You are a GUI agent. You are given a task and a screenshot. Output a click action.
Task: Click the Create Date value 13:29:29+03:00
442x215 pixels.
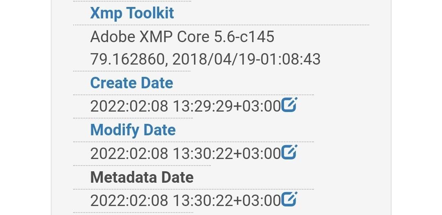click(x=226, y=106)
